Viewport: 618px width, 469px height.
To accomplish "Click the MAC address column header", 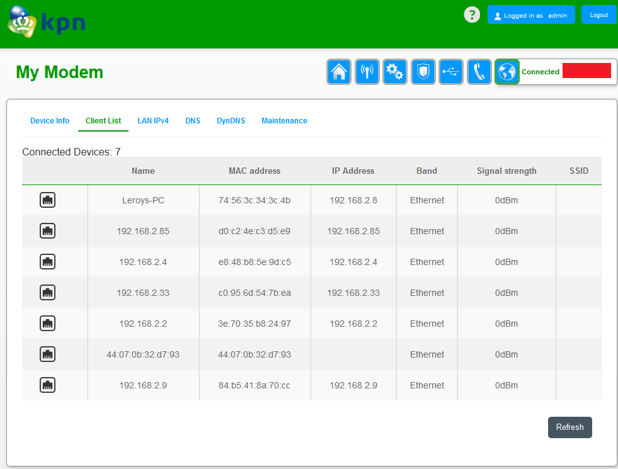I will pos(255,171).
